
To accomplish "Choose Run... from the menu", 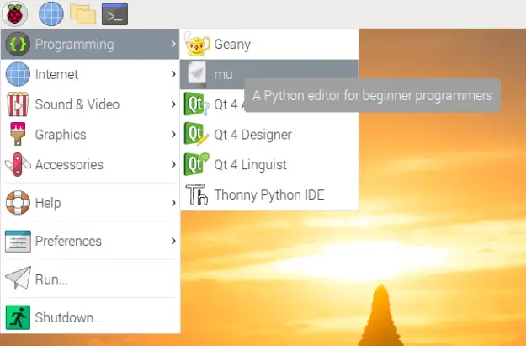I will point(90,279).
